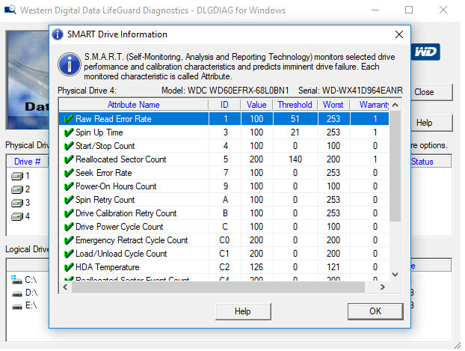
Task: Select the Load/Unload Cycle Count row
Action: click(224, 254)
